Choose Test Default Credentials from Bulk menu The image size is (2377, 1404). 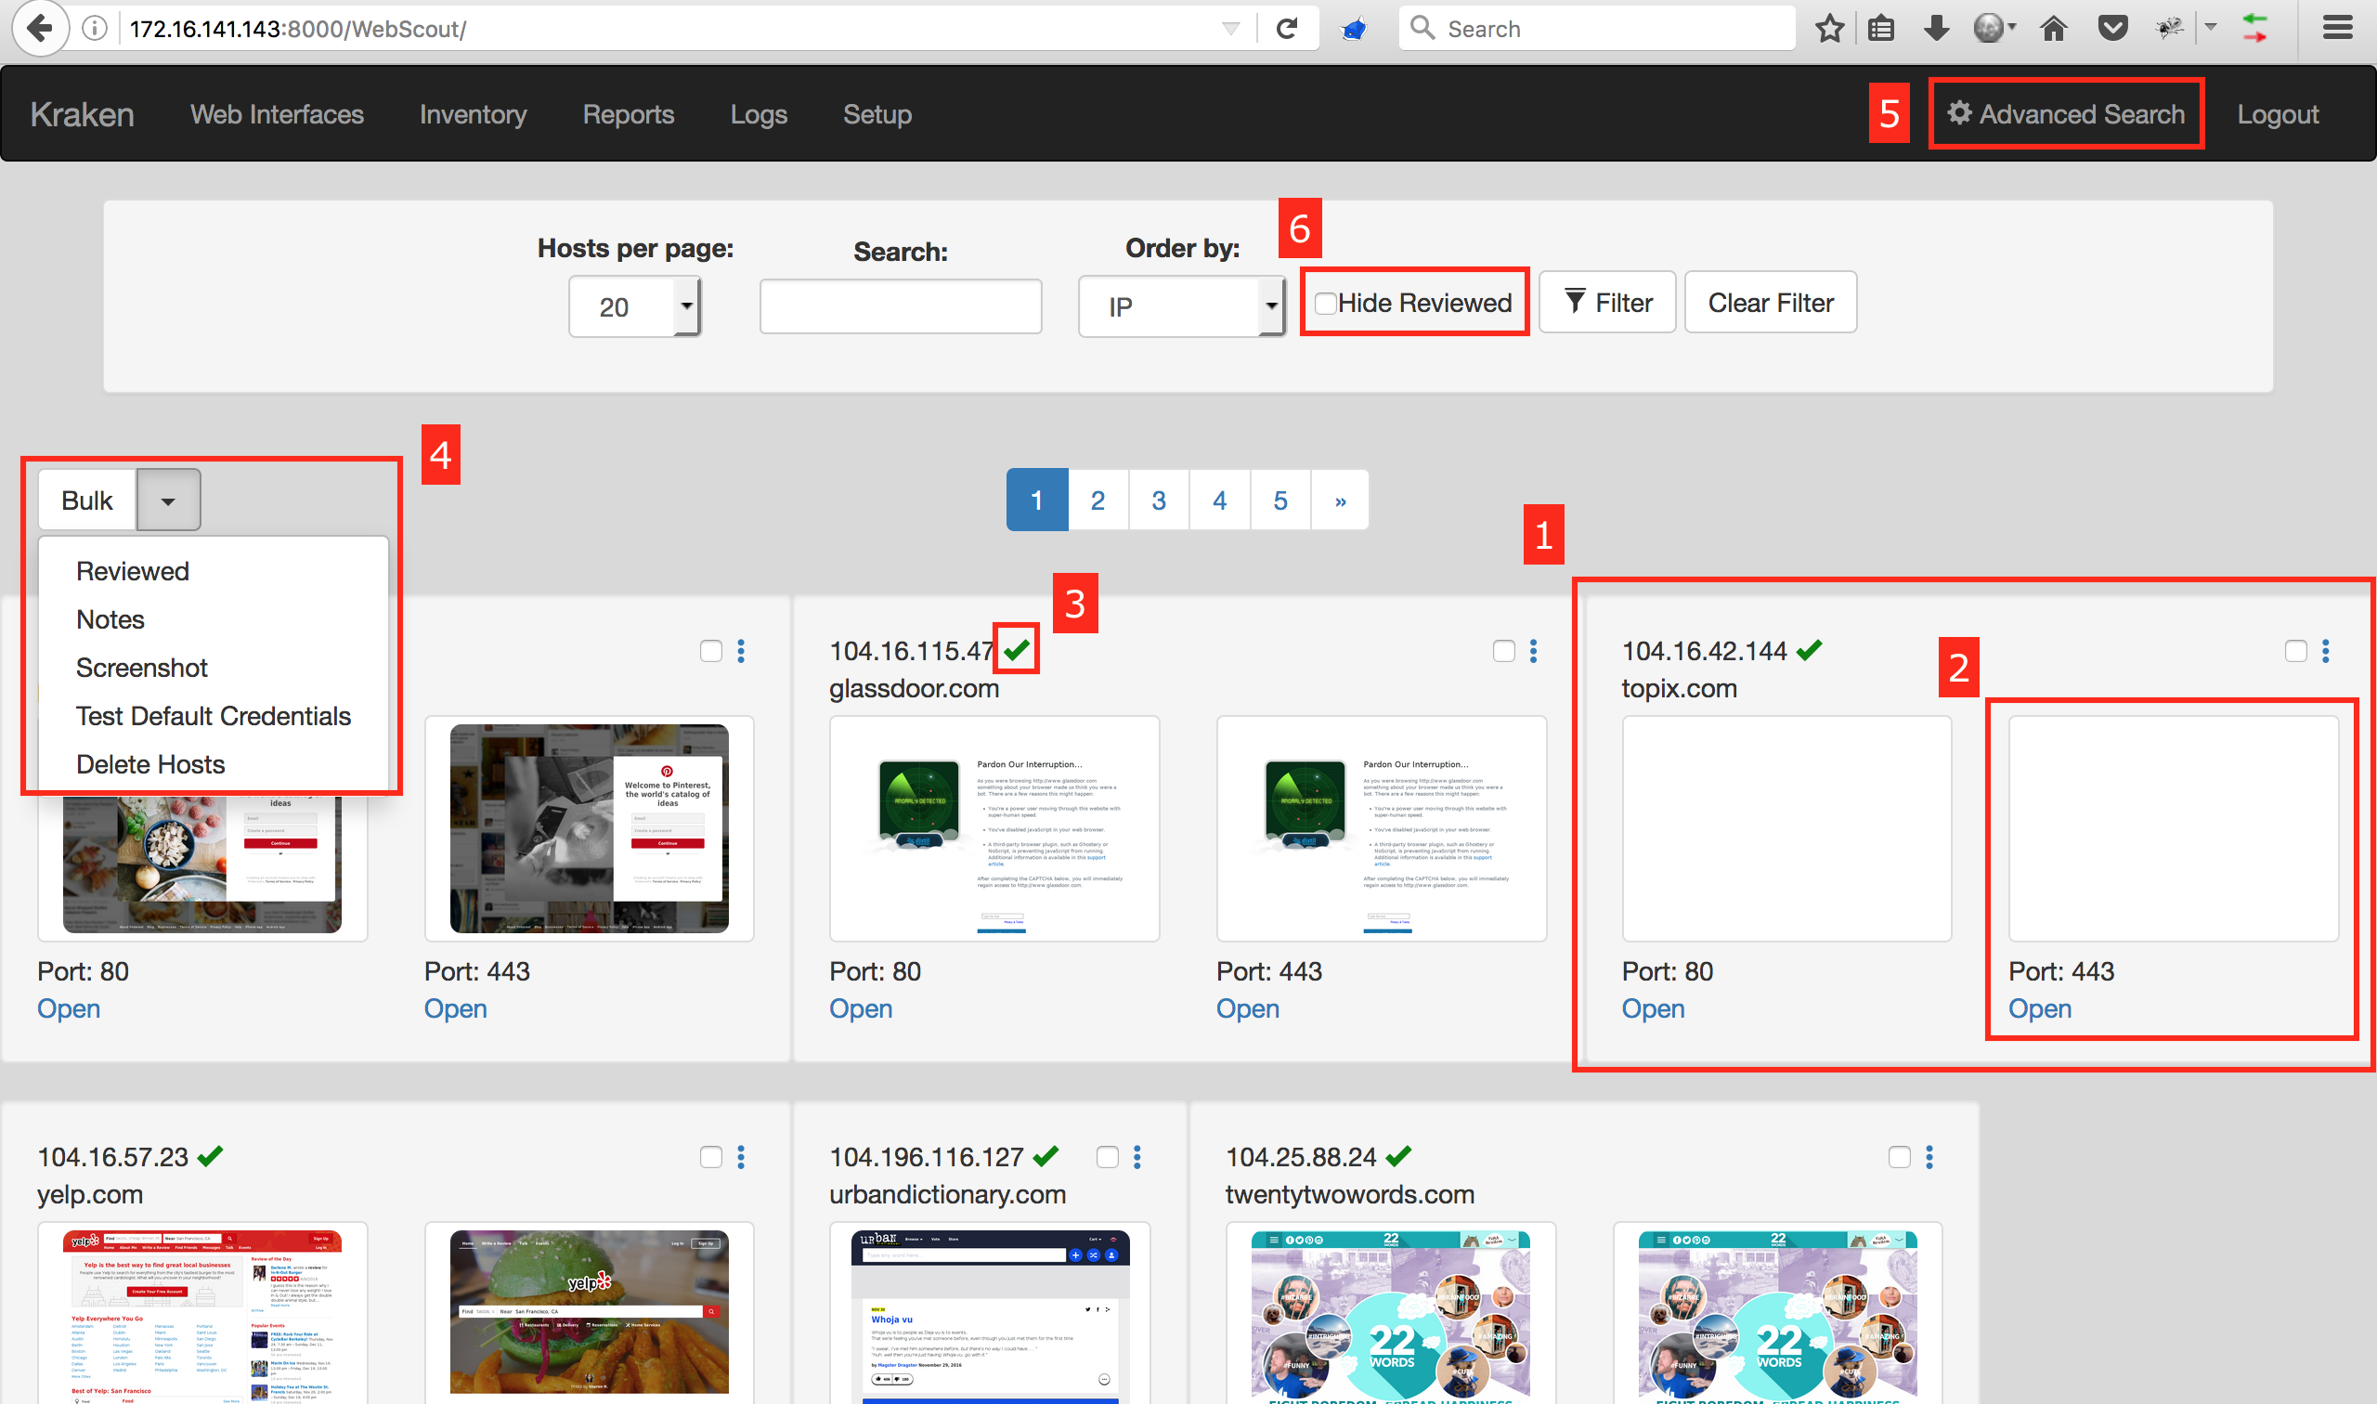click(x=213, y=716)
